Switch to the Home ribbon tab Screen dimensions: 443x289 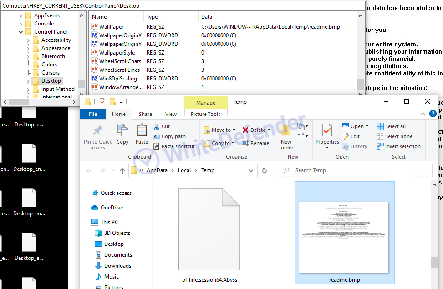[119, 114]
